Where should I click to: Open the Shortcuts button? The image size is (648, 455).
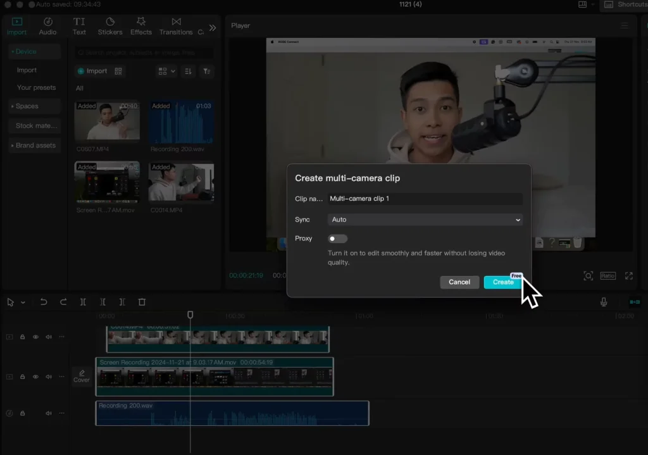point(625,4)
